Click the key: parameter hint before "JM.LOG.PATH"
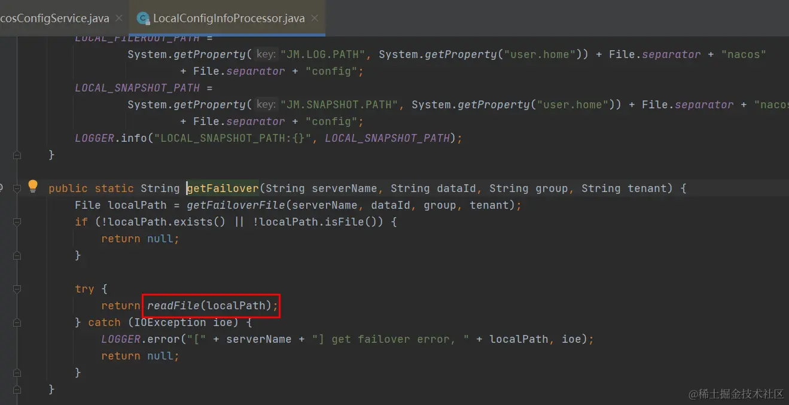This screenshot has height=405, width=789. click(265, 54)
